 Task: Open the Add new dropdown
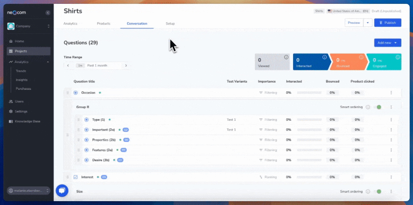[388, 43]
